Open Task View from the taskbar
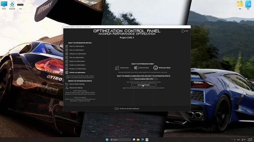Viewport: 254px width, 142px height. (x=134, y=140)
